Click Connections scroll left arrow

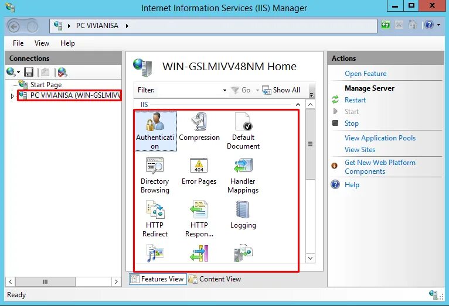point(11,281)
